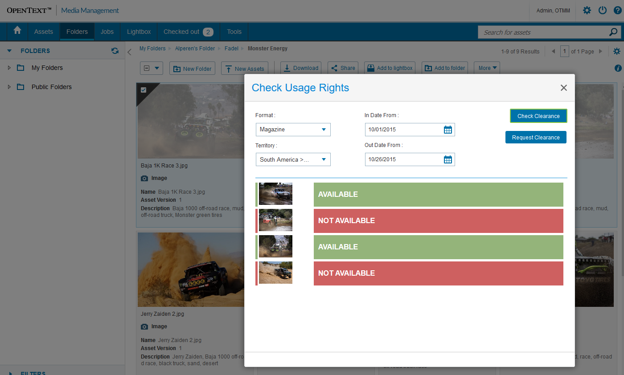
Task: Click the My Folders tree label
Action: tap(47, 68)
